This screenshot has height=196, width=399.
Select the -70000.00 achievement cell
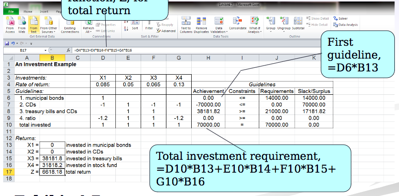208,105
